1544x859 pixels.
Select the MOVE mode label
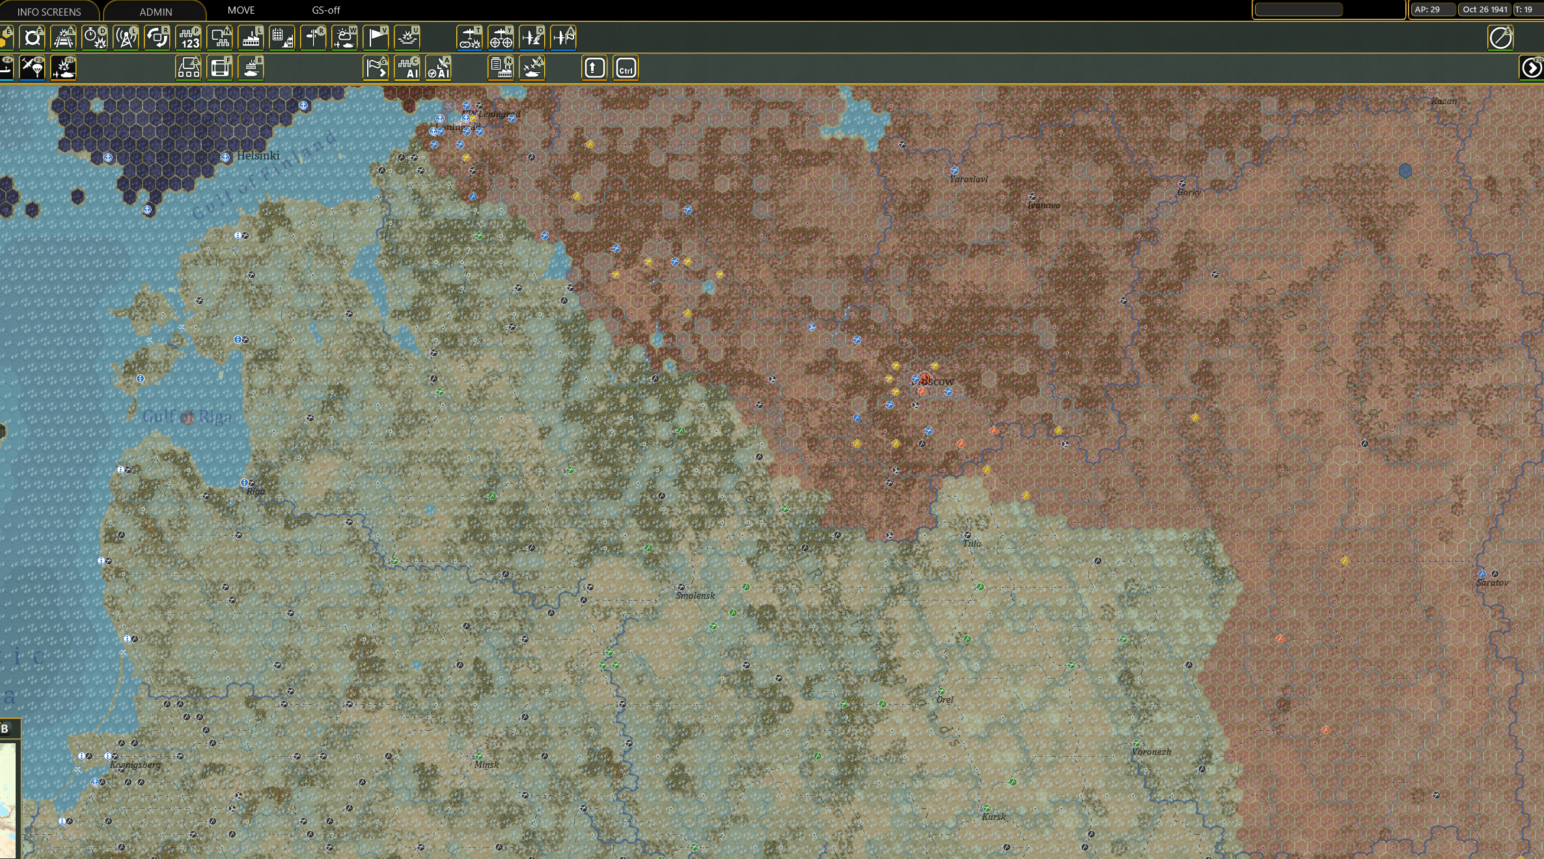(241, 10)
